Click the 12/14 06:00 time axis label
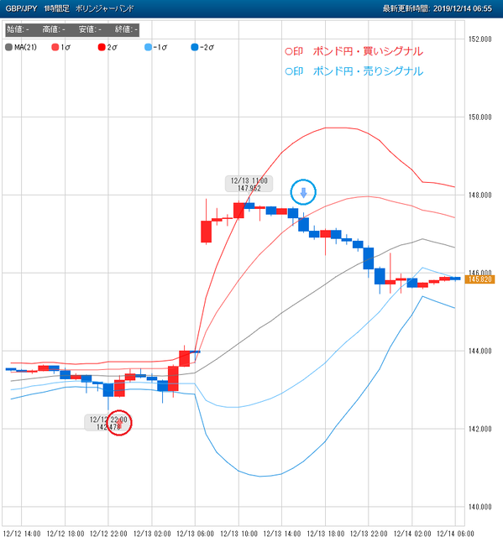503x537 pixels. click(455, 534)
